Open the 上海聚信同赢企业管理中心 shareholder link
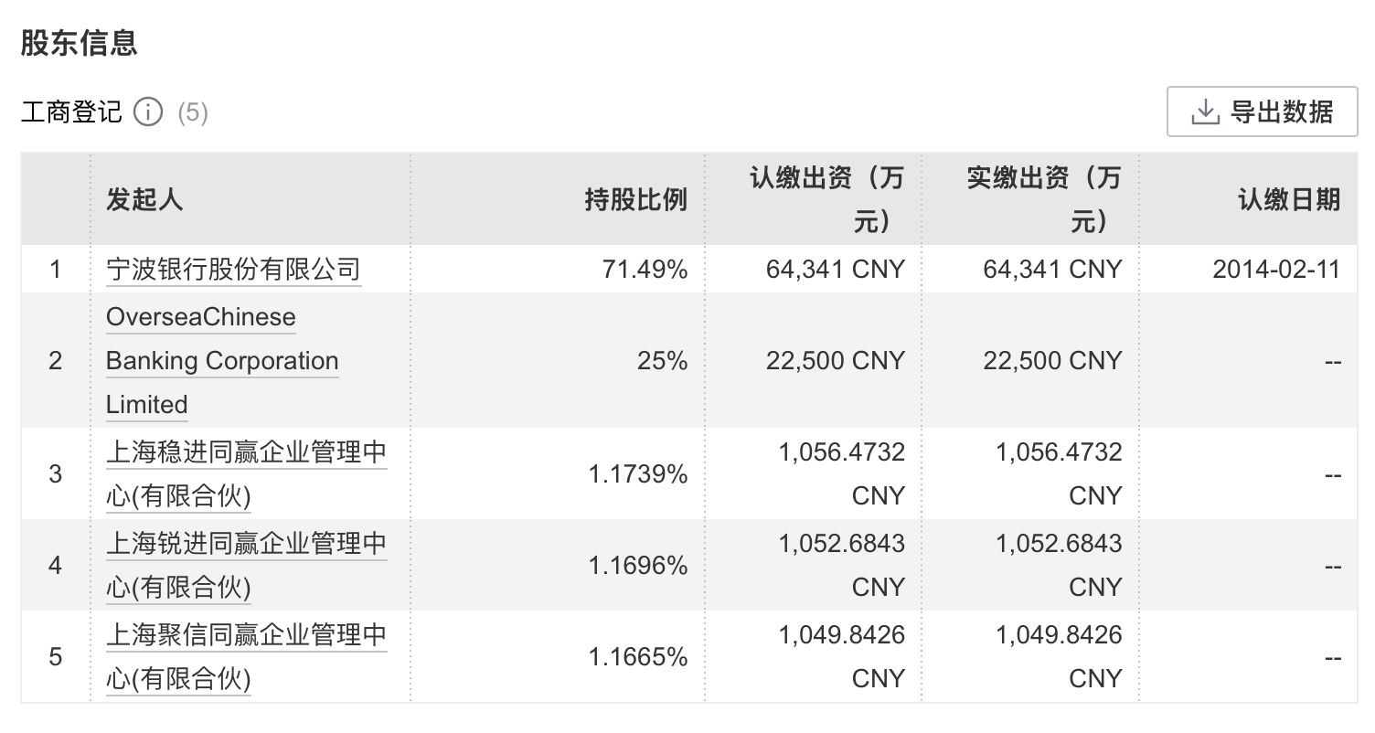Screen dimensions: 1375x733 (x=246, y=635)
